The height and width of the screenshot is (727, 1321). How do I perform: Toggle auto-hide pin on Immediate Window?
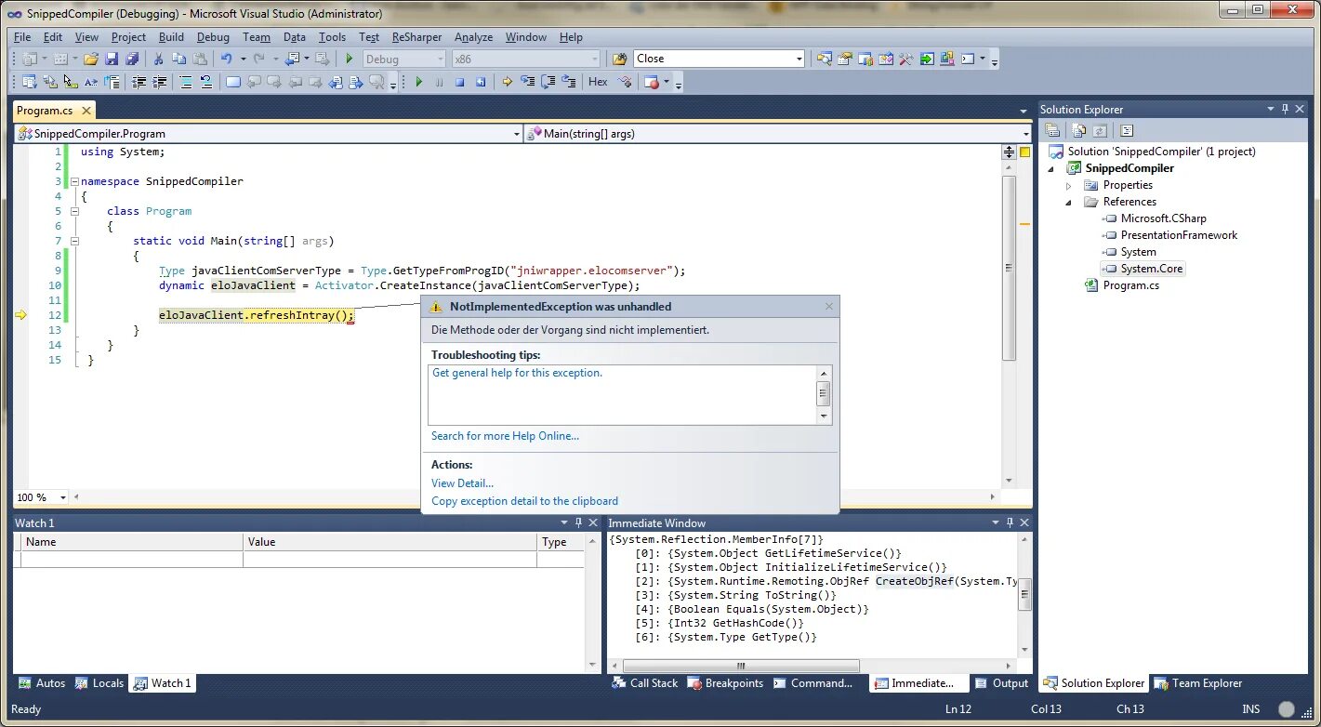coord(1010,522)
